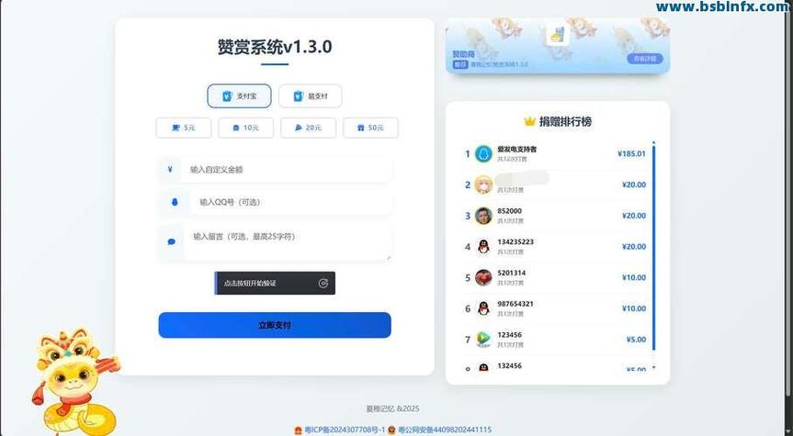
Task: Choose the 50元 gift amount
Action: (370, 128)
